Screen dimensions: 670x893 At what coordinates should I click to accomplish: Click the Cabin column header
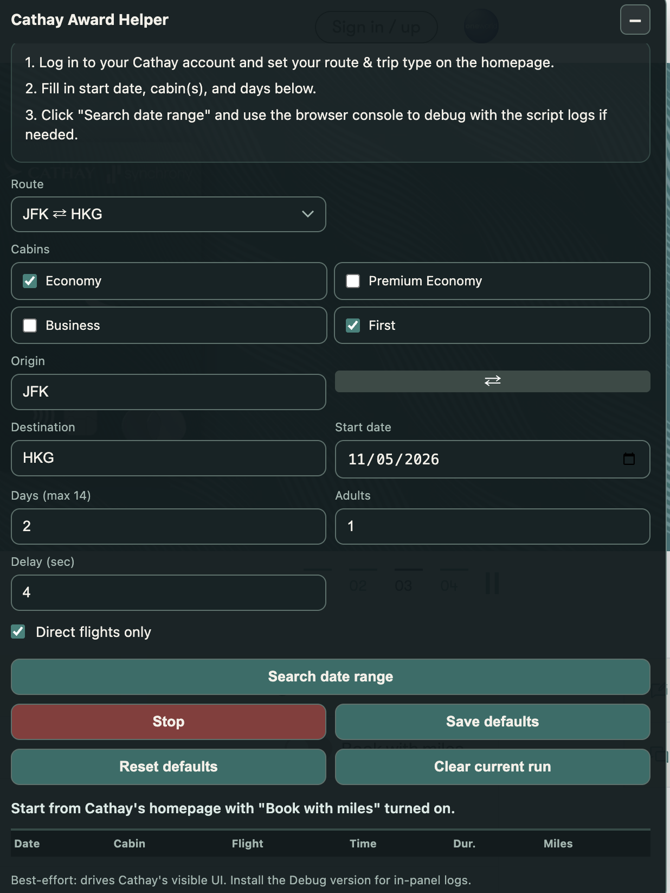click(x=130, y=844)
